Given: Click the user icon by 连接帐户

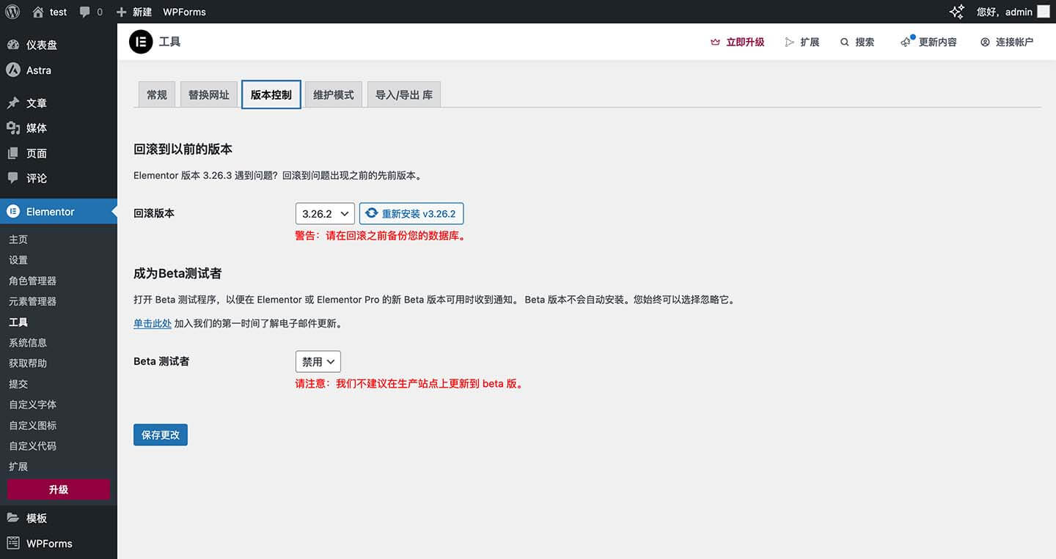Looking at the screenshot, I should (985, 42).
